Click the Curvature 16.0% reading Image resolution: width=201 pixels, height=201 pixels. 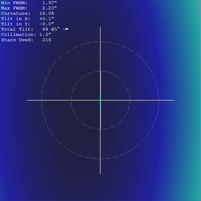(46, 13)
